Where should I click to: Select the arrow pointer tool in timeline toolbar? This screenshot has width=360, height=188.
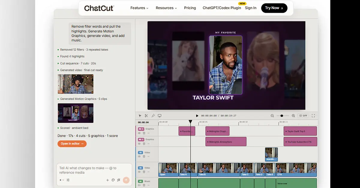click(x=140, y=116)
